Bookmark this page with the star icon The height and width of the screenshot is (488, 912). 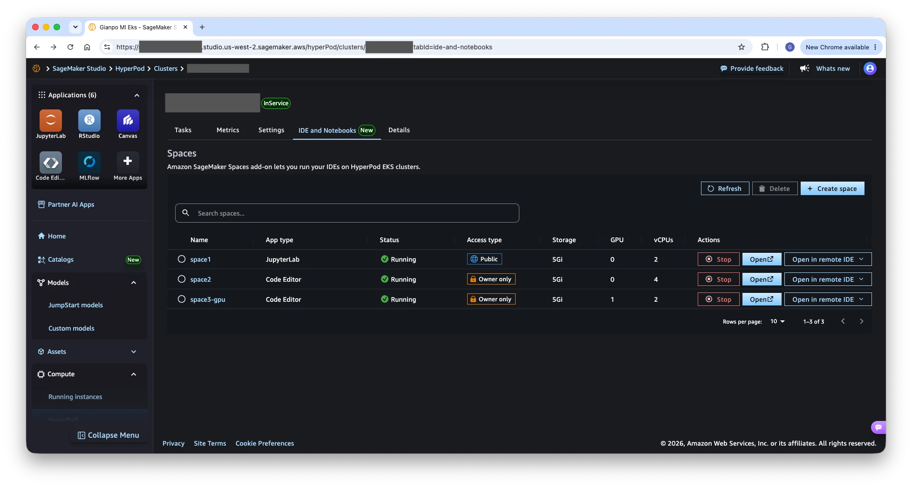pyautogui.click(x=742, y=47)
